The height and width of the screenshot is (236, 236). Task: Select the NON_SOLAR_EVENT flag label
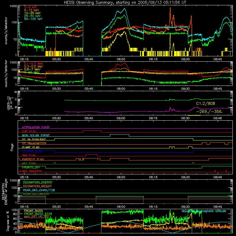click(36, 135)
